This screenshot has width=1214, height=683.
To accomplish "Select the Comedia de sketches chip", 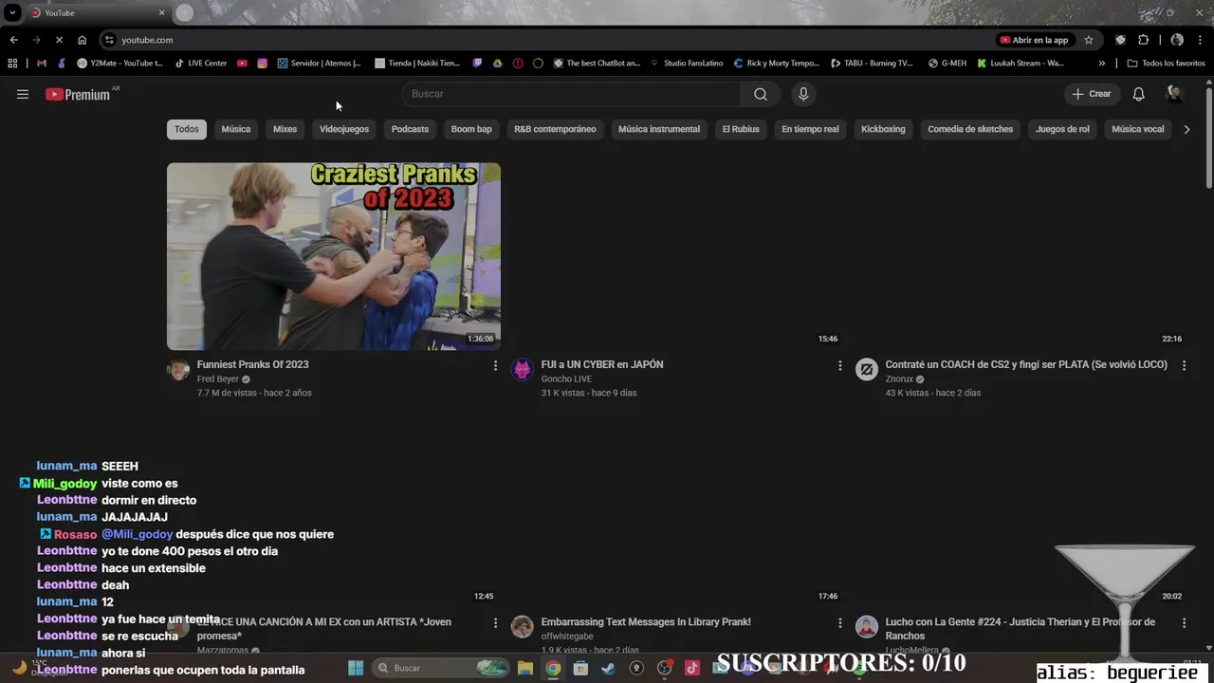I will click(970, 129).
